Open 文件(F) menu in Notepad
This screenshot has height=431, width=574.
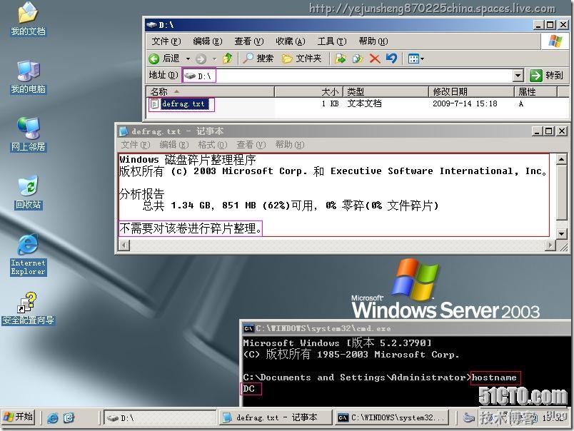[x=136, y=145]
